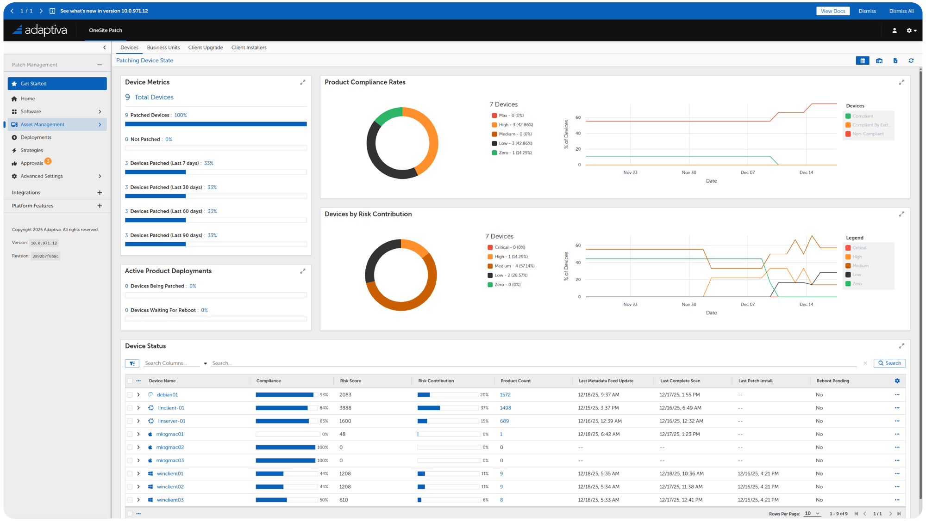Check the debian01 row checkbox
This screenshot has height=521, width=926.
coord(130,395)
